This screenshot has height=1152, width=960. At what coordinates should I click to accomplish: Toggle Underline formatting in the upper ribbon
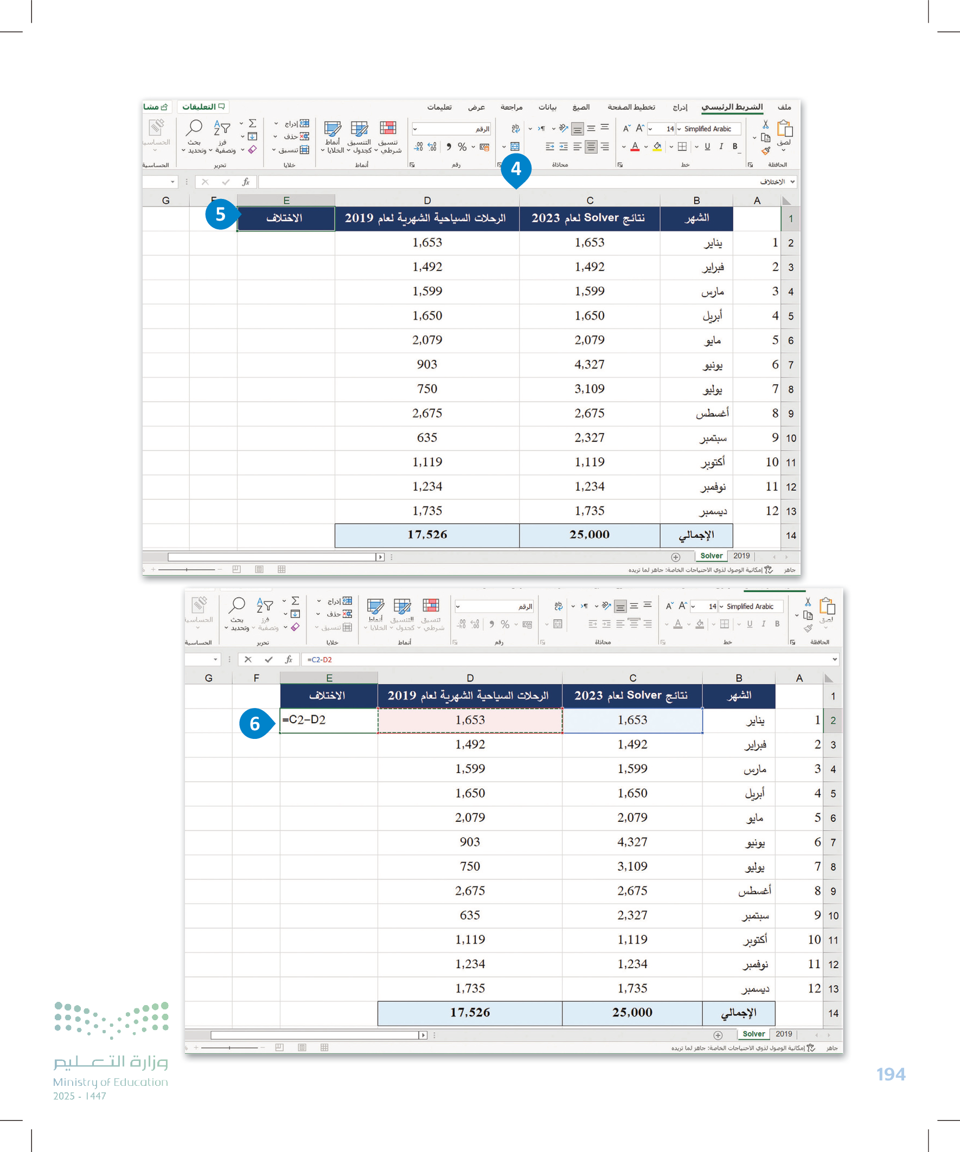[x=707, y=146]
